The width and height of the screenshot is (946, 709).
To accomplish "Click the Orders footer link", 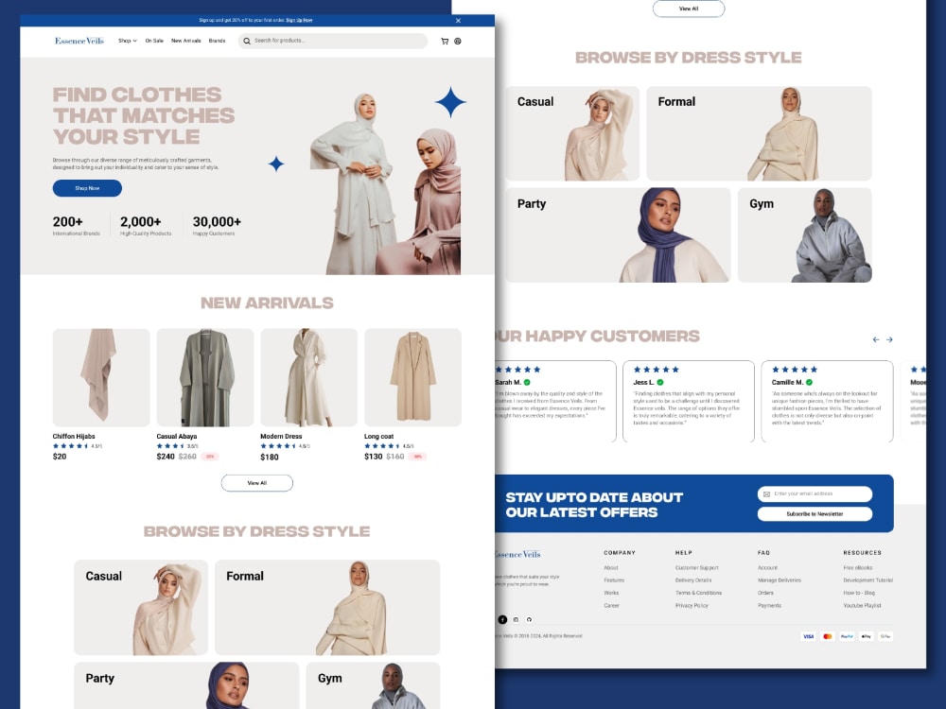I will pos(765,594).
